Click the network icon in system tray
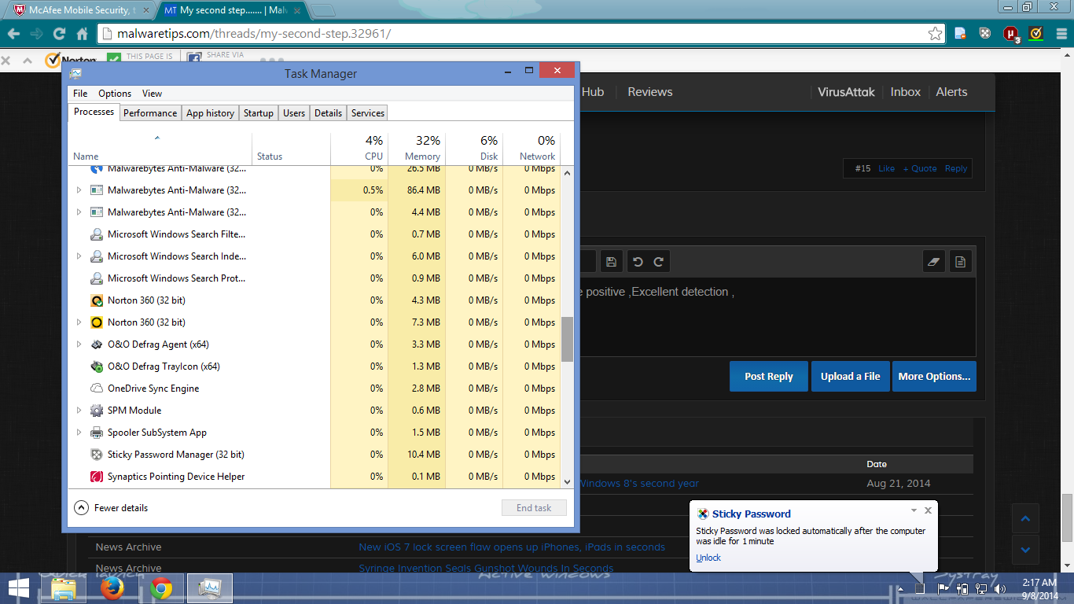The width and height of the screenshot is (1074, 604). 981,588
